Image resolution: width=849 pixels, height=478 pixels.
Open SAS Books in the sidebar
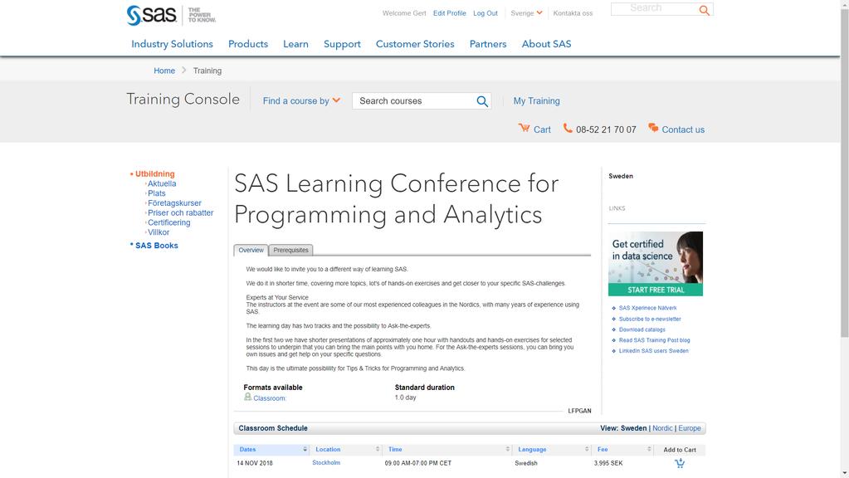(157, 246)
